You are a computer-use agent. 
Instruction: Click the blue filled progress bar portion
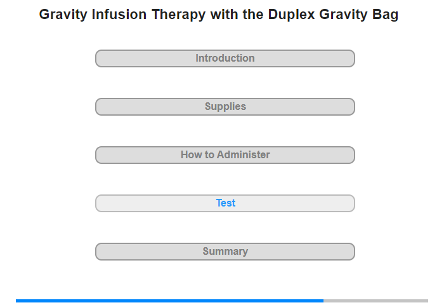[169, 301]
